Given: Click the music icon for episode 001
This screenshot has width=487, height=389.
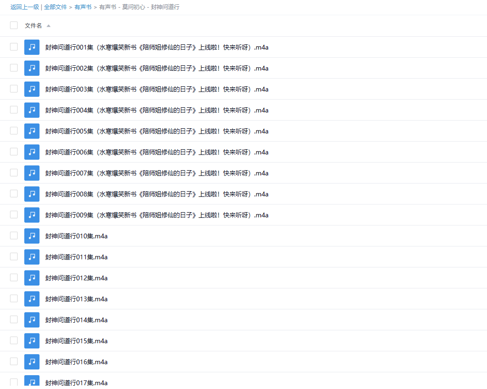Looking at the screenshot, I should pos(32,47).
